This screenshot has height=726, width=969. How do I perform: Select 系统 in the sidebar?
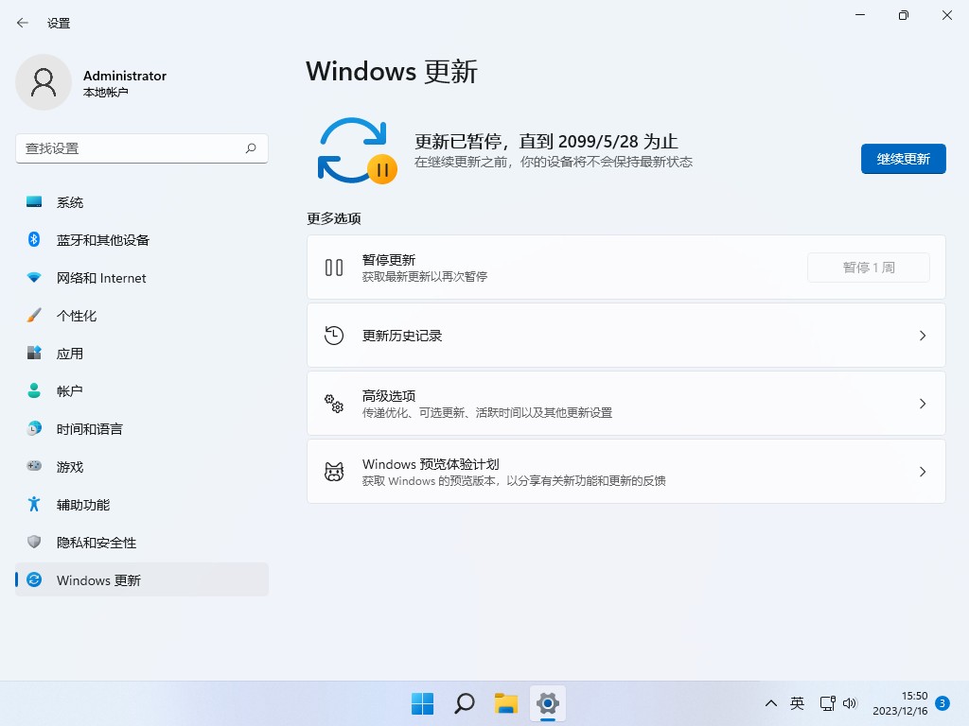(142, 202)
